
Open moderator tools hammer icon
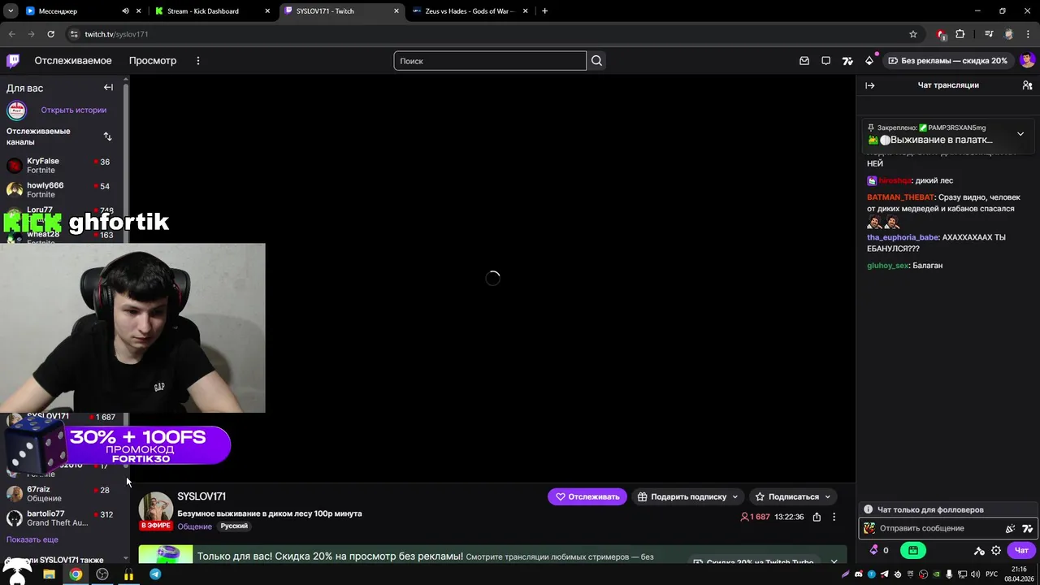(979, 550)
